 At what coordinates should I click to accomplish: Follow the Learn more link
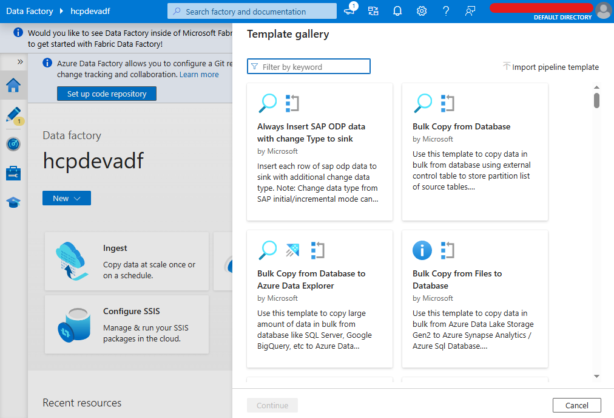199,75
